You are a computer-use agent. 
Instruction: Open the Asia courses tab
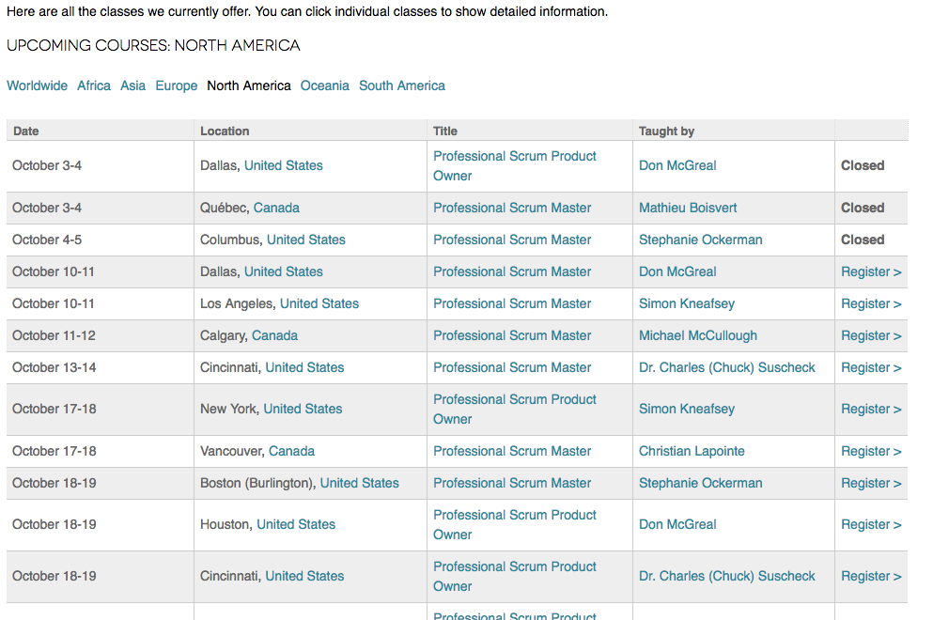tap(132, 85)
